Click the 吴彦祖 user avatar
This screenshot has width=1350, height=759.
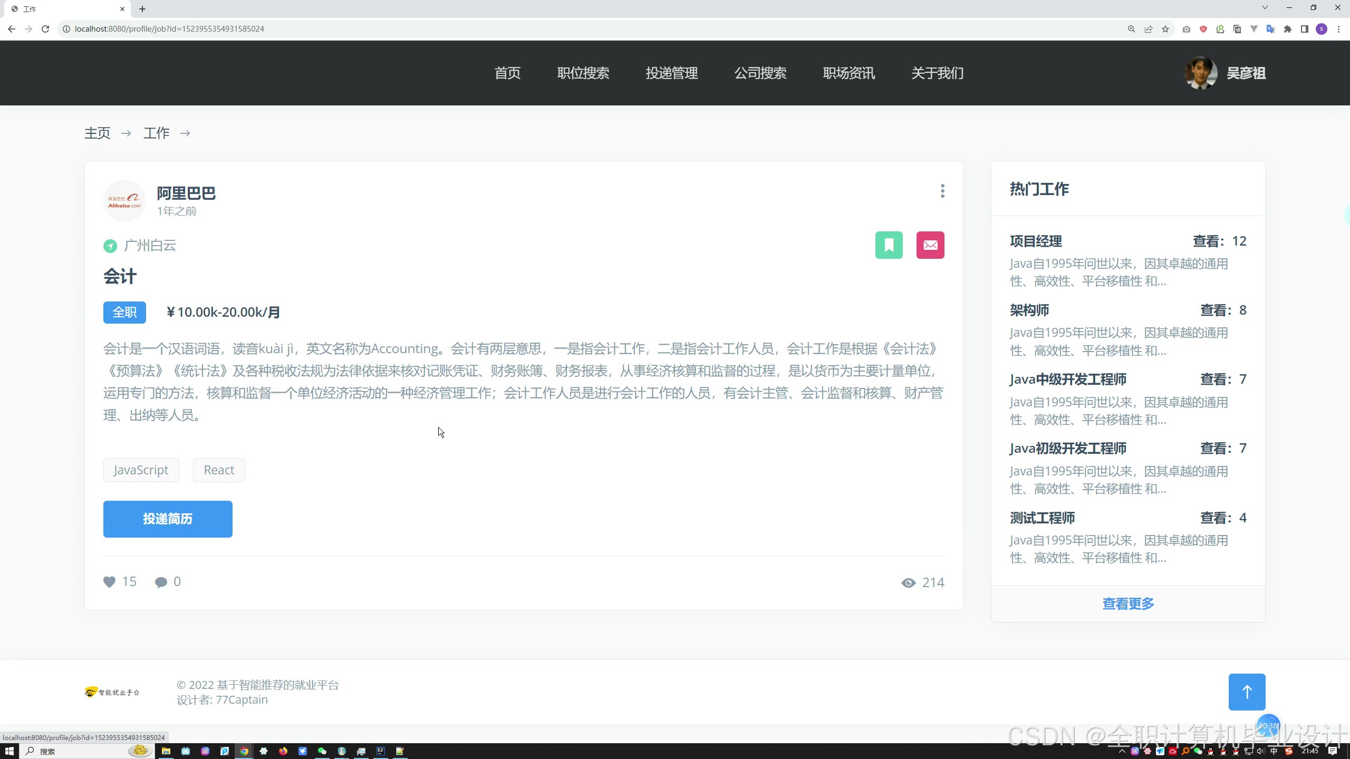(x=1201, y=73)
